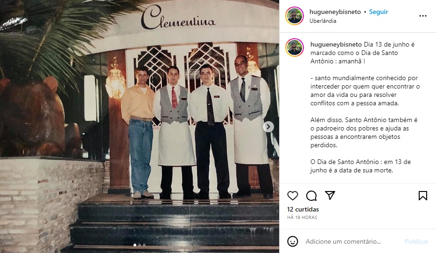Open the three-dot more options menu
Viewport: 436px width, 253px height.
point(422,16)
